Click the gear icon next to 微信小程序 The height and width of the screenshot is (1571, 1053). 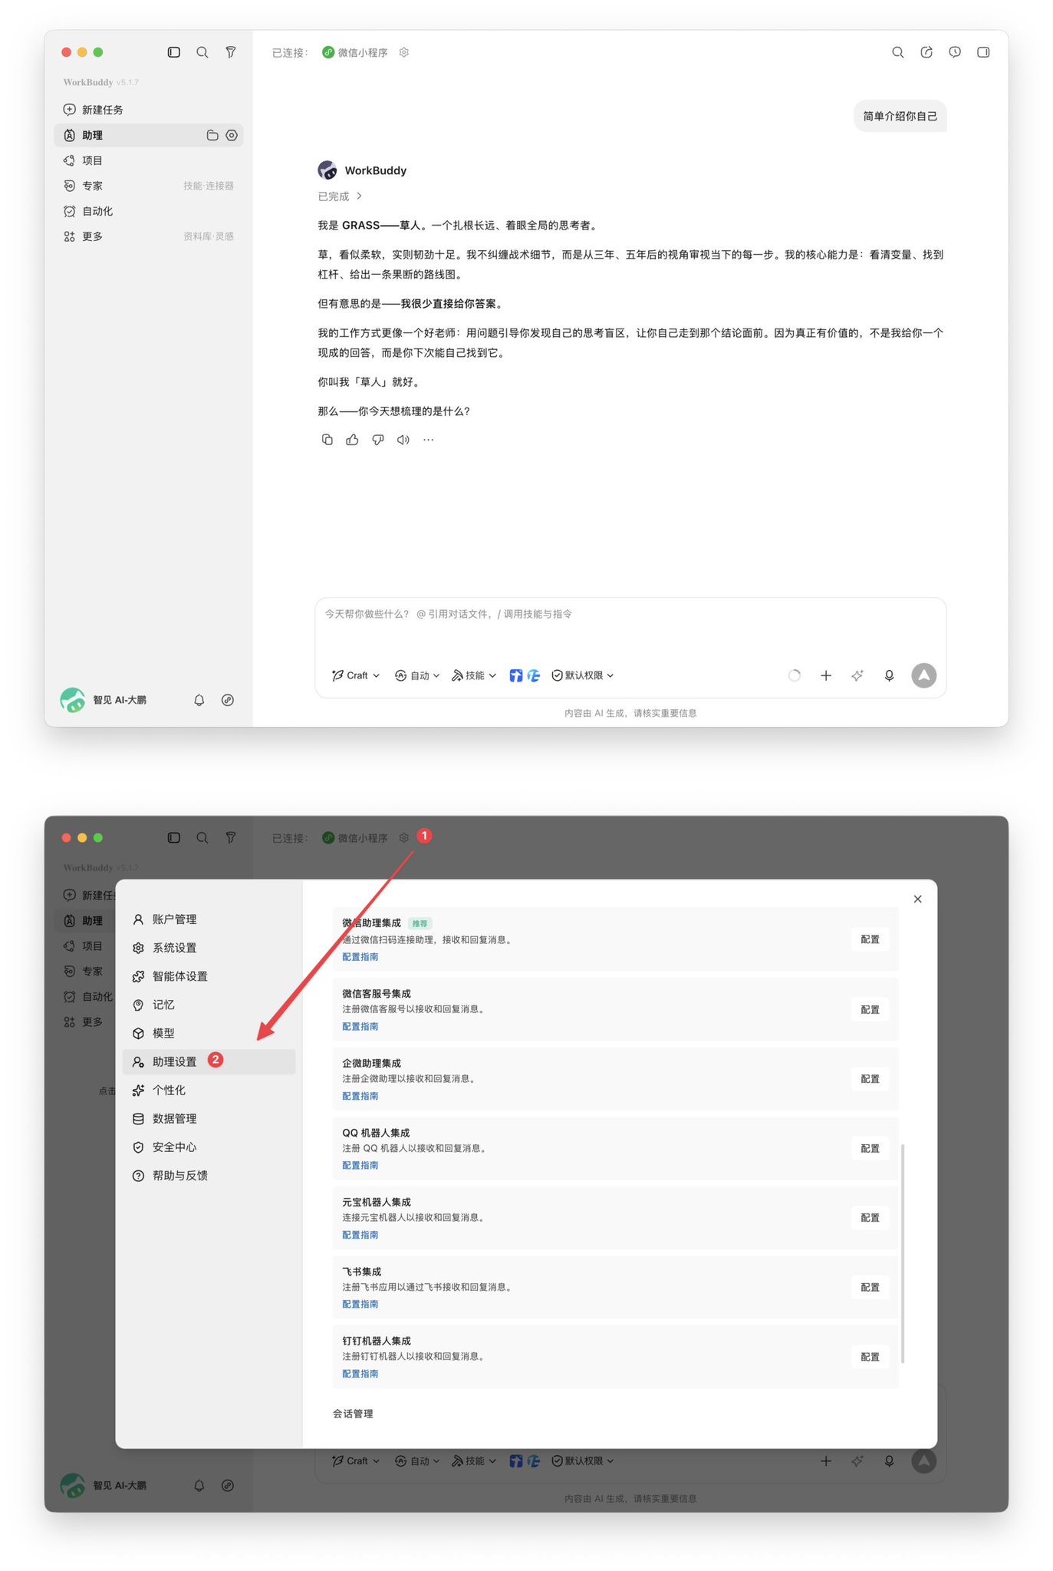point(404,52)
